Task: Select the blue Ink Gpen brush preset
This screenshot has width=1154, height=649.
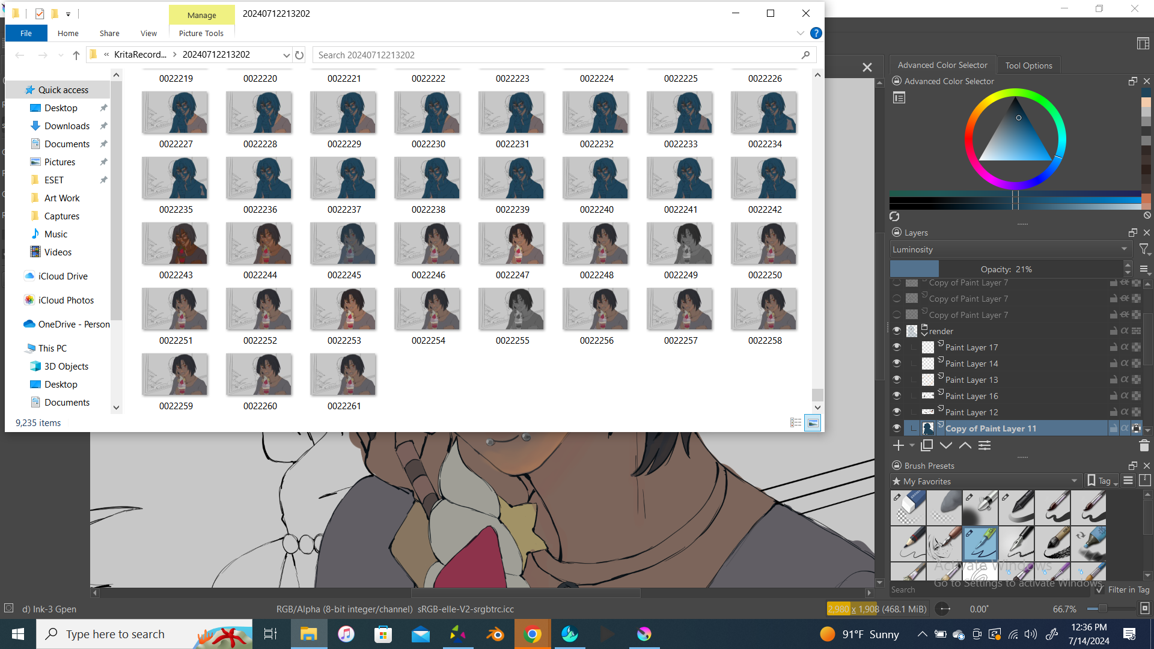Action: (980, 543)
